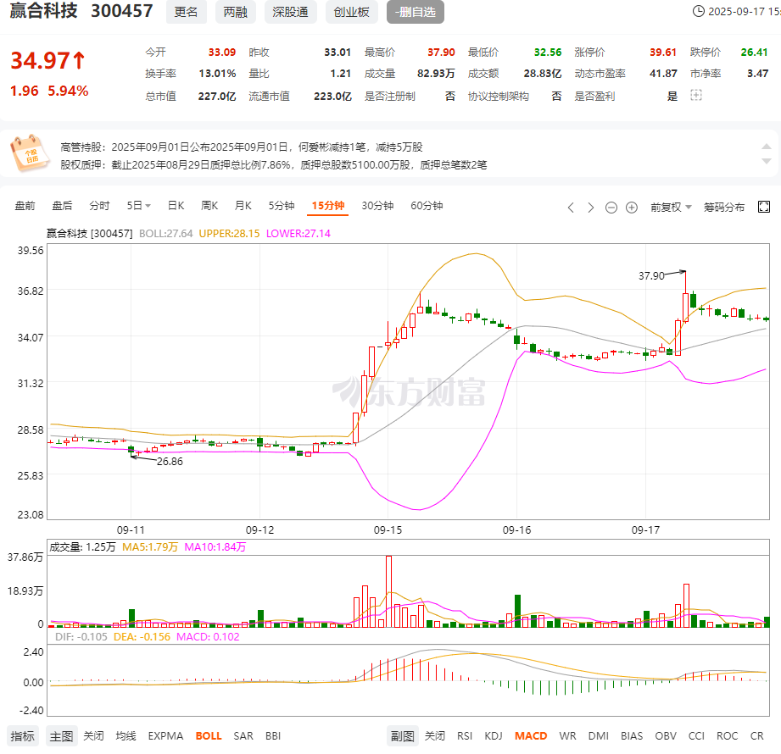The image size is (781, 754).
Task: Click the stock calendar icon
Action: 30,152
